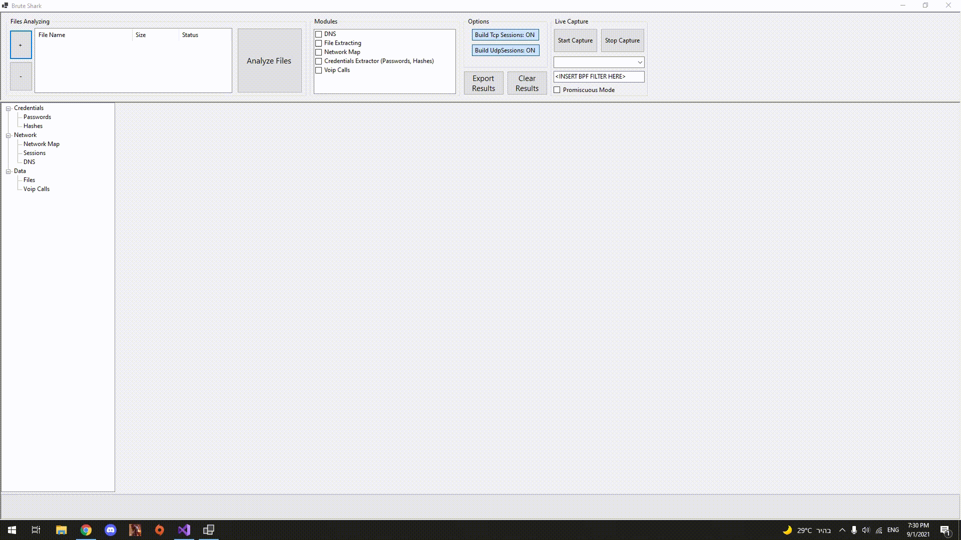Click the BPF filter input field

(598, 76)
